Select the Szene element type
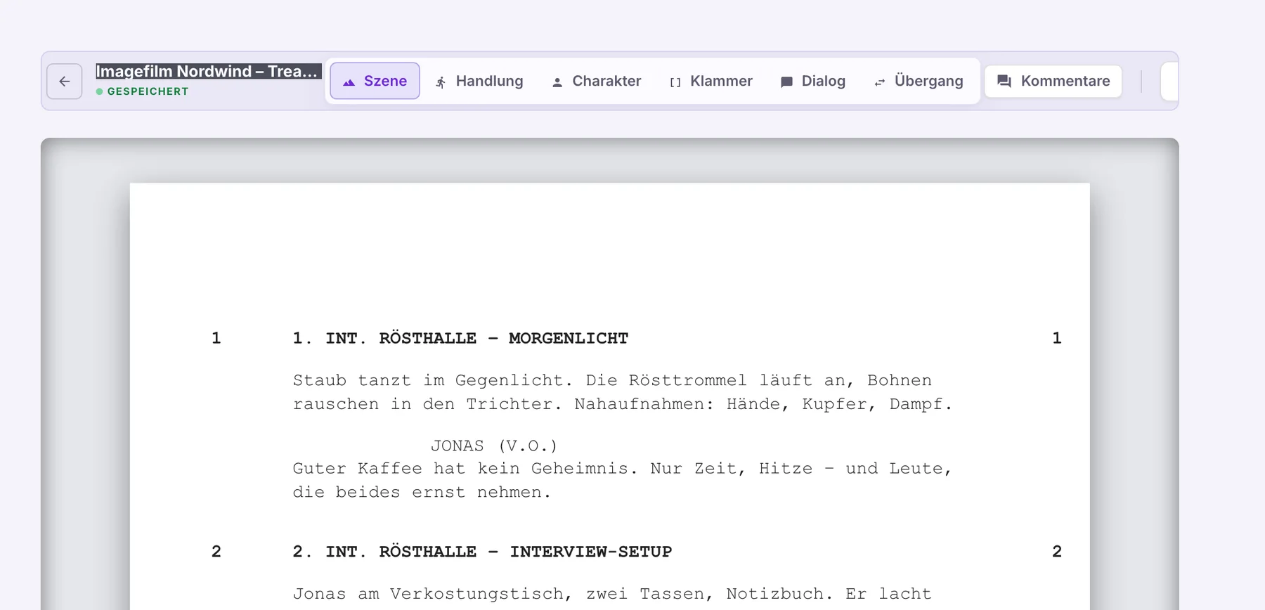This screenshot has width=1265, height=610. click(375, 81)
